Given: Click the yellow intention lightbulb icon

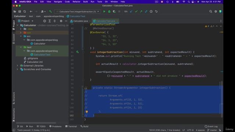Looking at the screenshot, I should (x=87, y=111).
